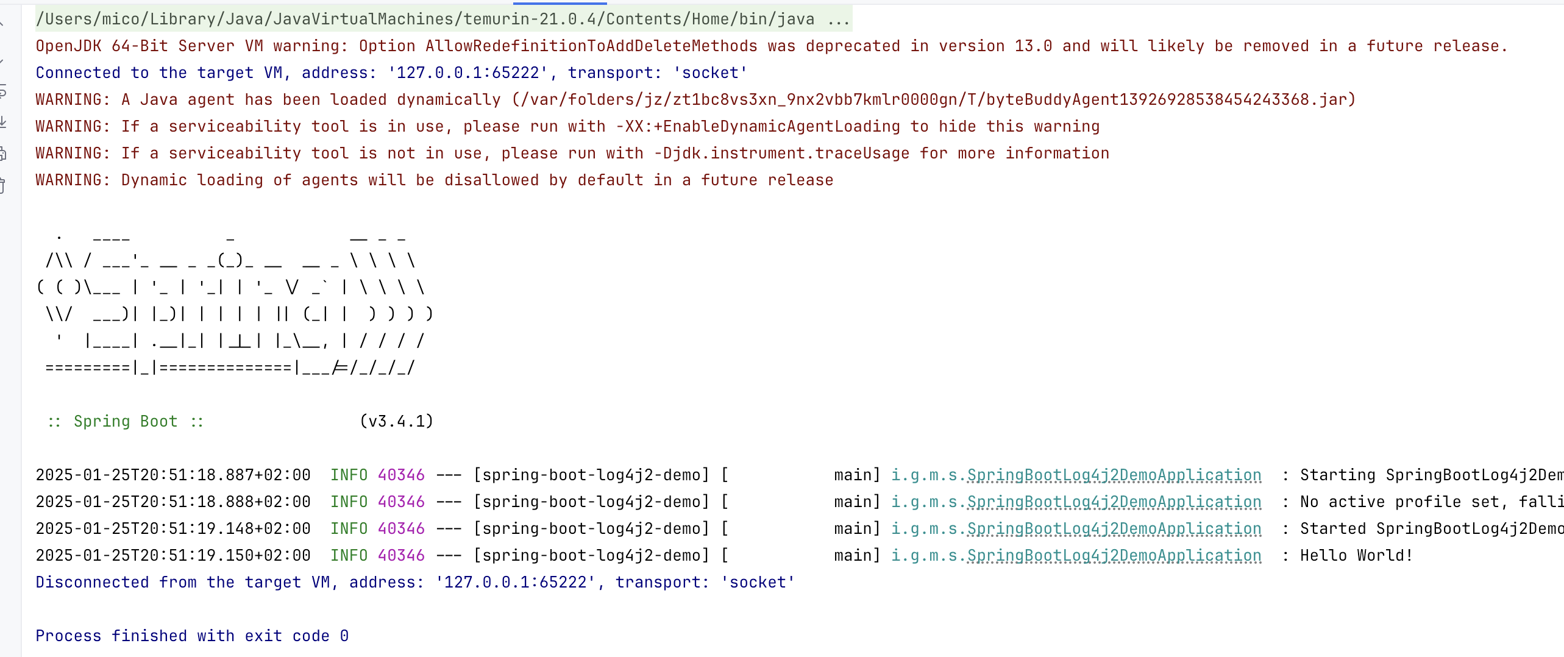
Task: Click 'Process finished with exit code 0'
Action: tap(192, 636)
